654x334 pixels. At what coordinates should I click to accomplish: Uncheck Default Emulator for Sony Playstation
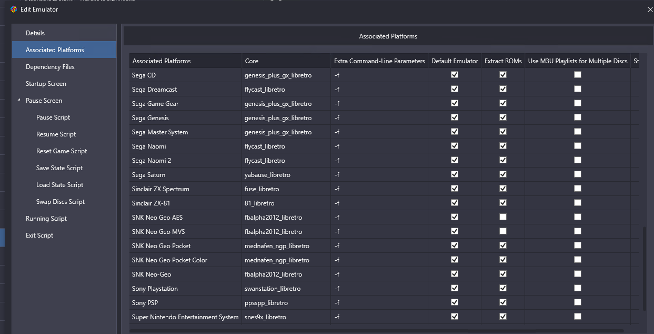455,288
